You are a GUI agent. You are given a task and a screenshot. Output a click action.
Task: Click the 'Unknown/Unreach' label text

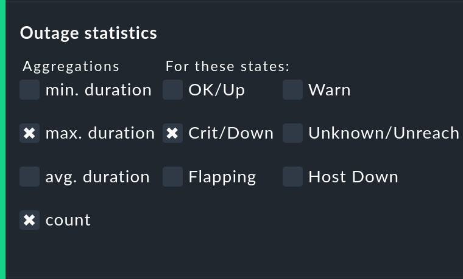click(x=384, y=133)
